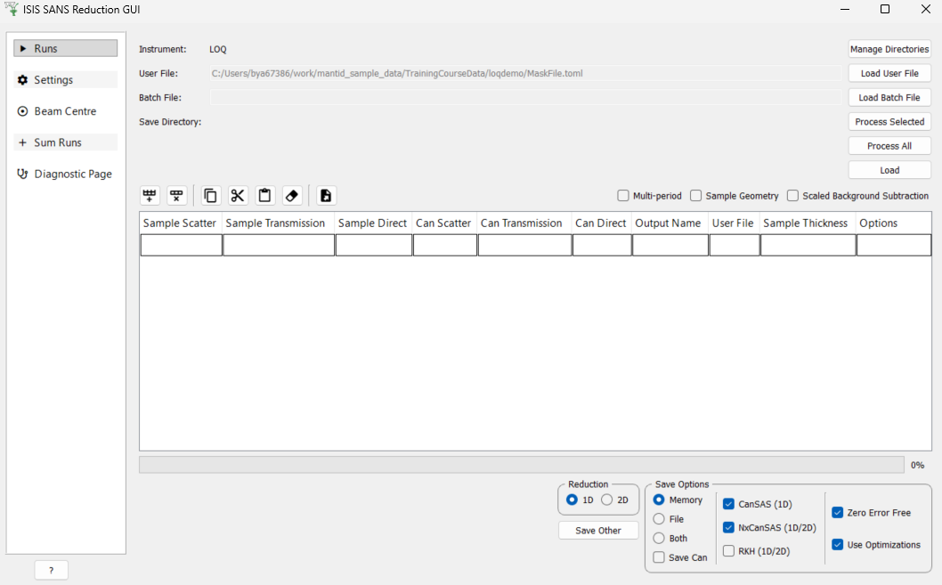Uncheck CanSAS (1D) format
This screenshot has height=585, width=942.
pyautogui.click(x=728, y=504)
